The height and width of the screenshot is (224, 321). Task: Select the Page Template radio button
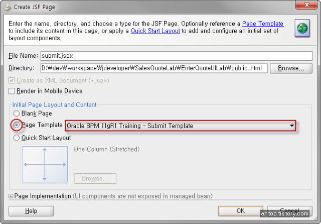[x=17, y=125]
